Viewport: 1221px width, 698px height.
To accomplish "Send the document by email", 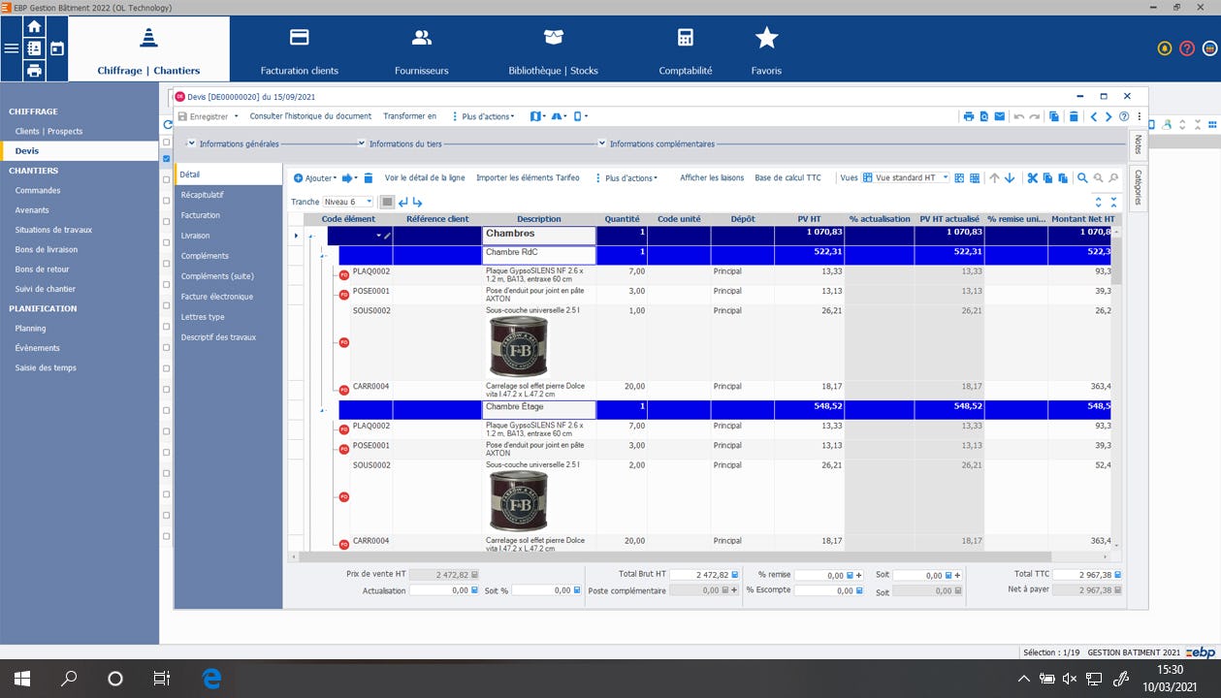I will pos(998,116).
